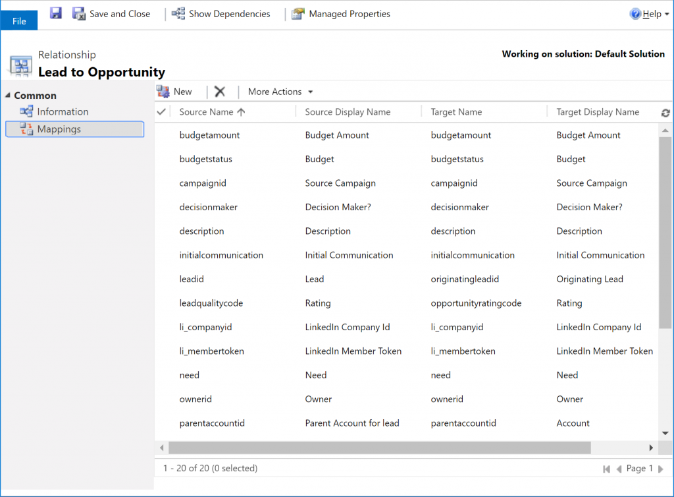Click the vertical scrollbar down arrow
The width and height of the screenshot is (674, 497).
[x=665, y=433]
